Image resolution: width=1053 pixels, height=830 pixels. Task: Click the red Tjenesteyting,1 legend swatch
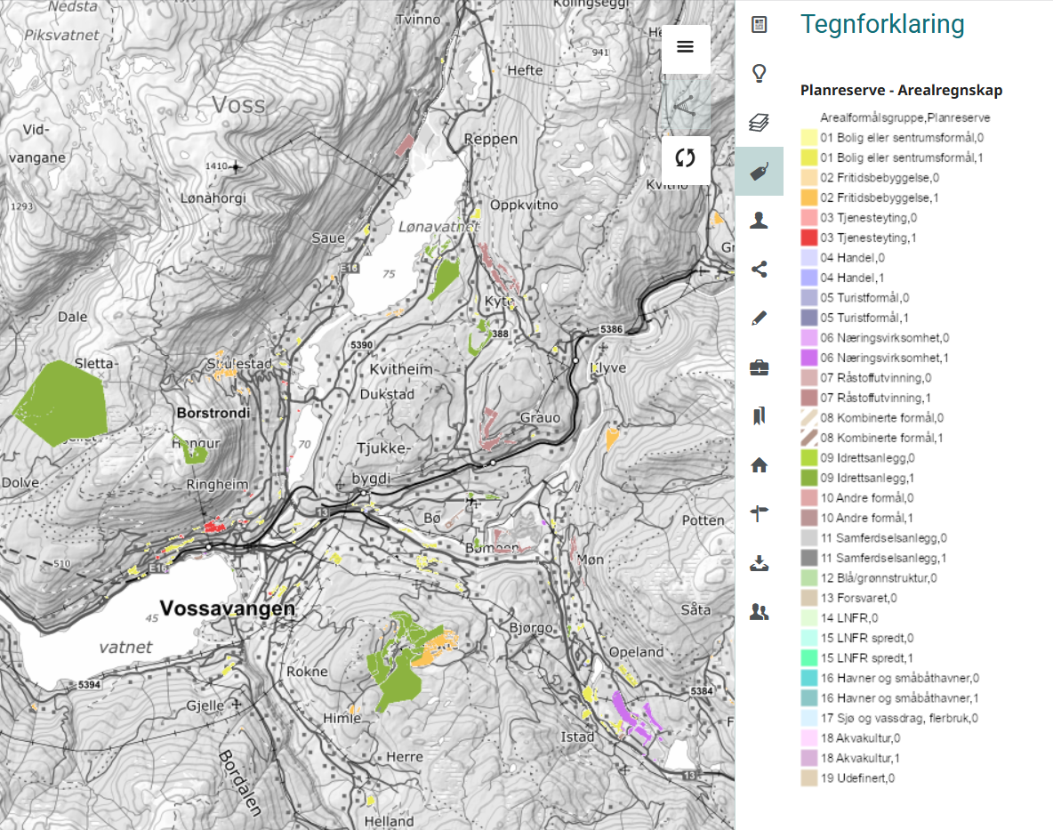pos(808,238)
